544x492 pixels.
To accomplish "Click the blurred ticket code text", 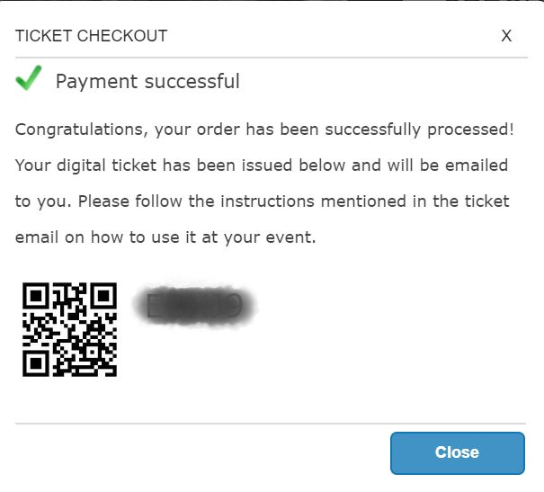I will point(194,305).
